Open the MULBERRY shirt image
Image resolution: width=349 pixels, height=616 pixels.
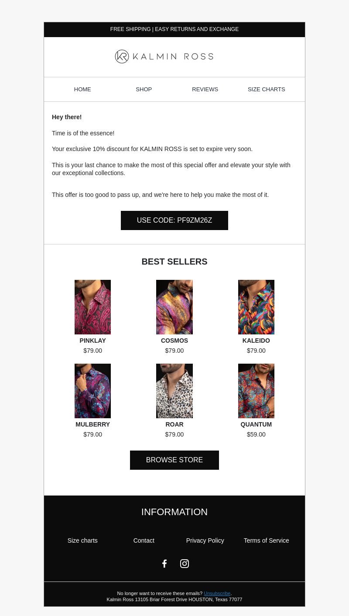[92, 391]
